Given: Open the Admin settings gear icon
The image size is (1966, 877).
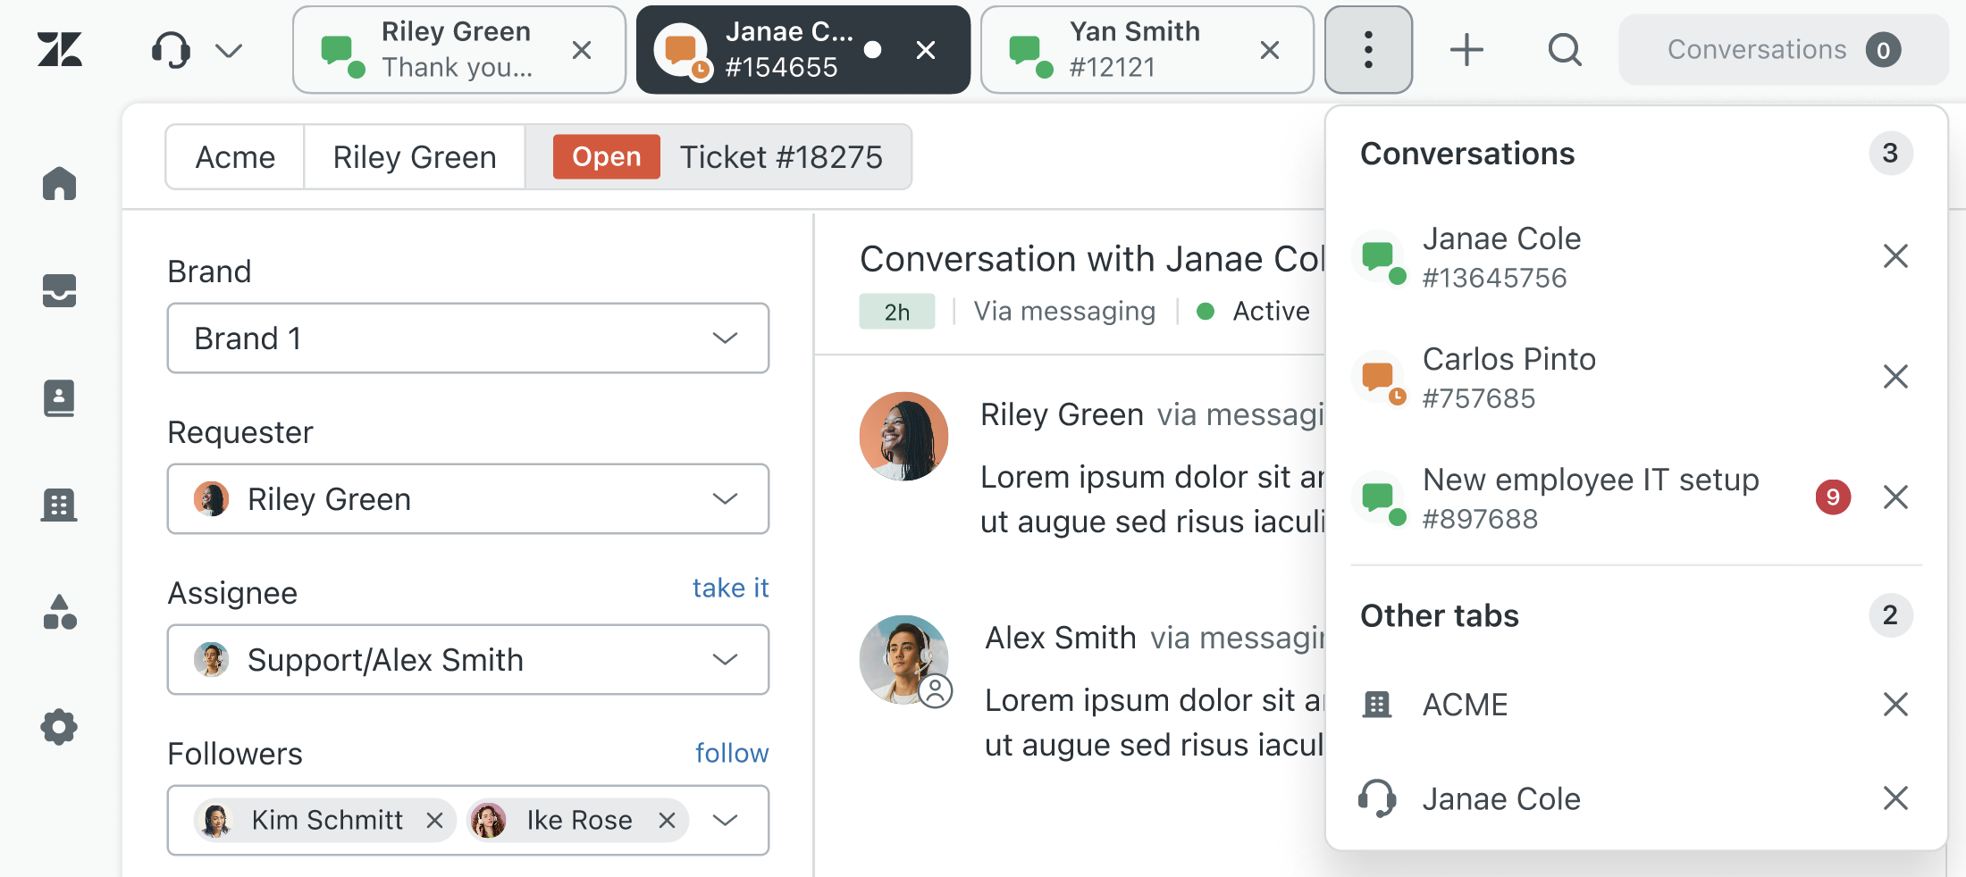Looking at the screenshot, I should 59,727.
